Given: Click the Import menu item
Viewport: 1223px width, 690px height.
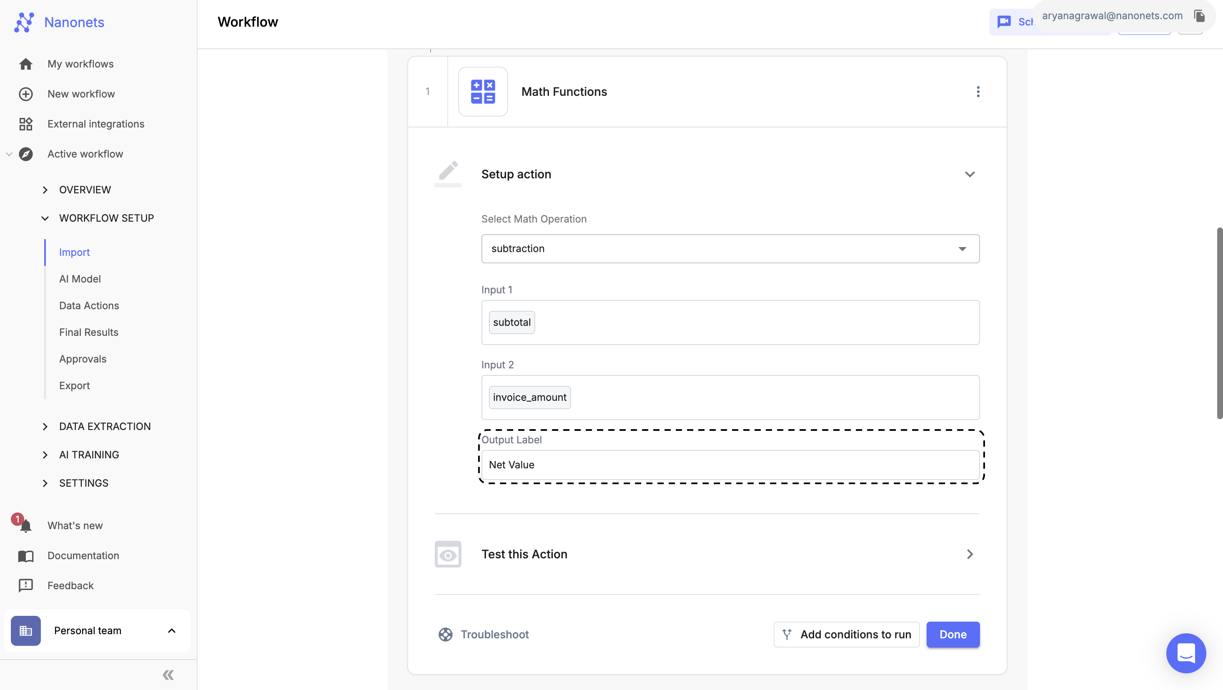Looking at the screenshot, I should click(x=74, y=252).
